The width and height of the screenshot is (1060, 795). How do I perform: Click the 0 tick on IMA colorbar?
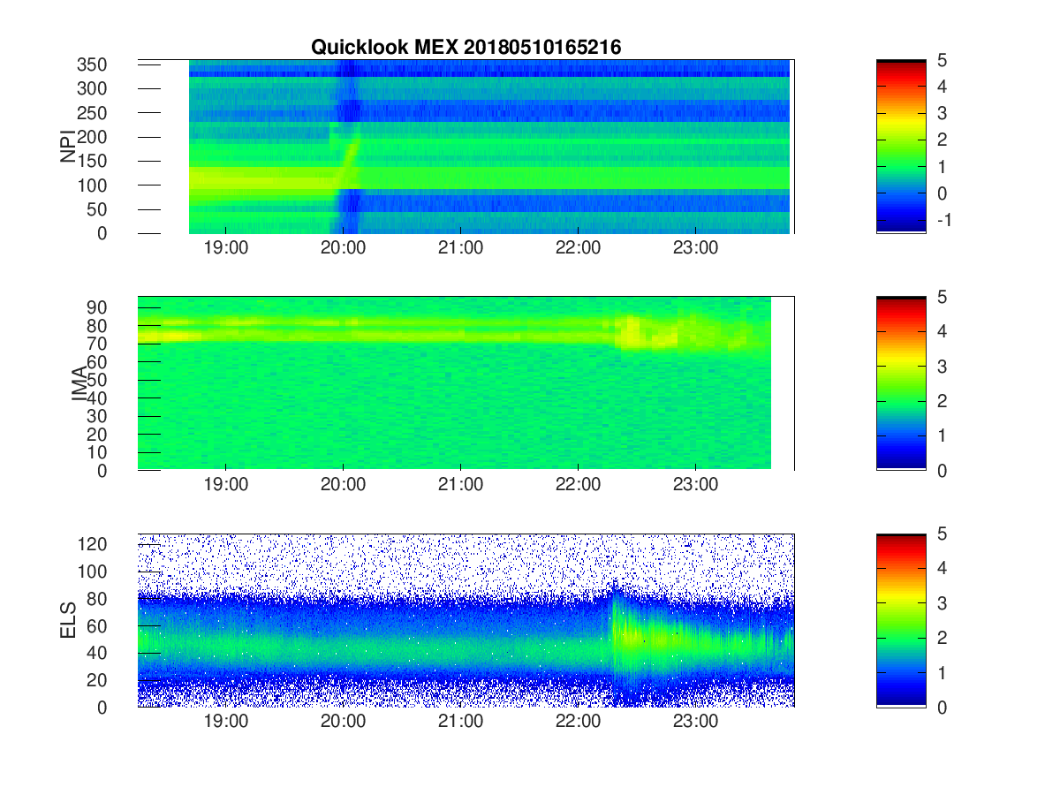tap(942, 471)
